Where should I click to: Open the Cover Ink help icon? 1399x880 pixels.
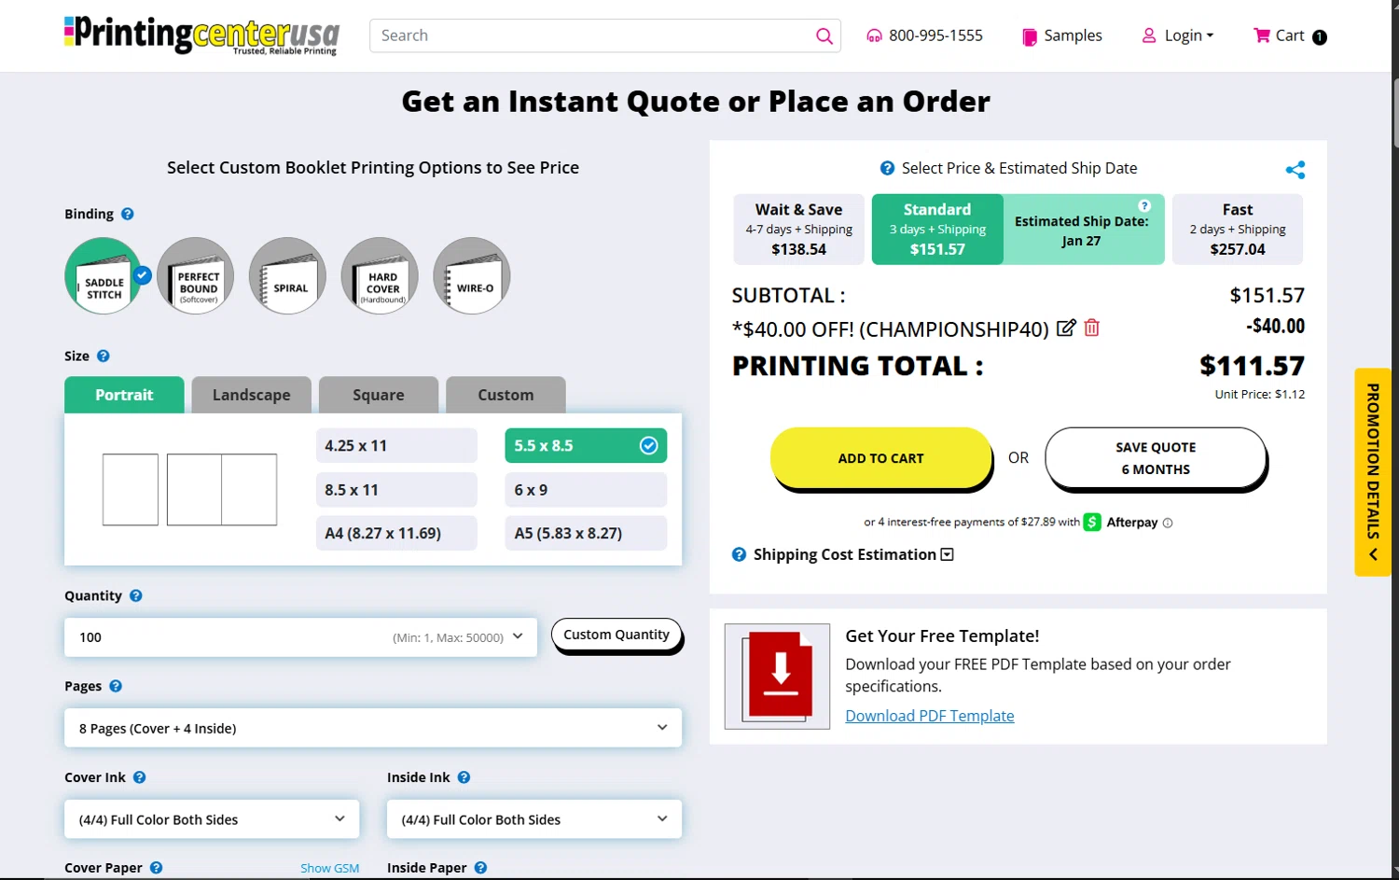[140, 777]
